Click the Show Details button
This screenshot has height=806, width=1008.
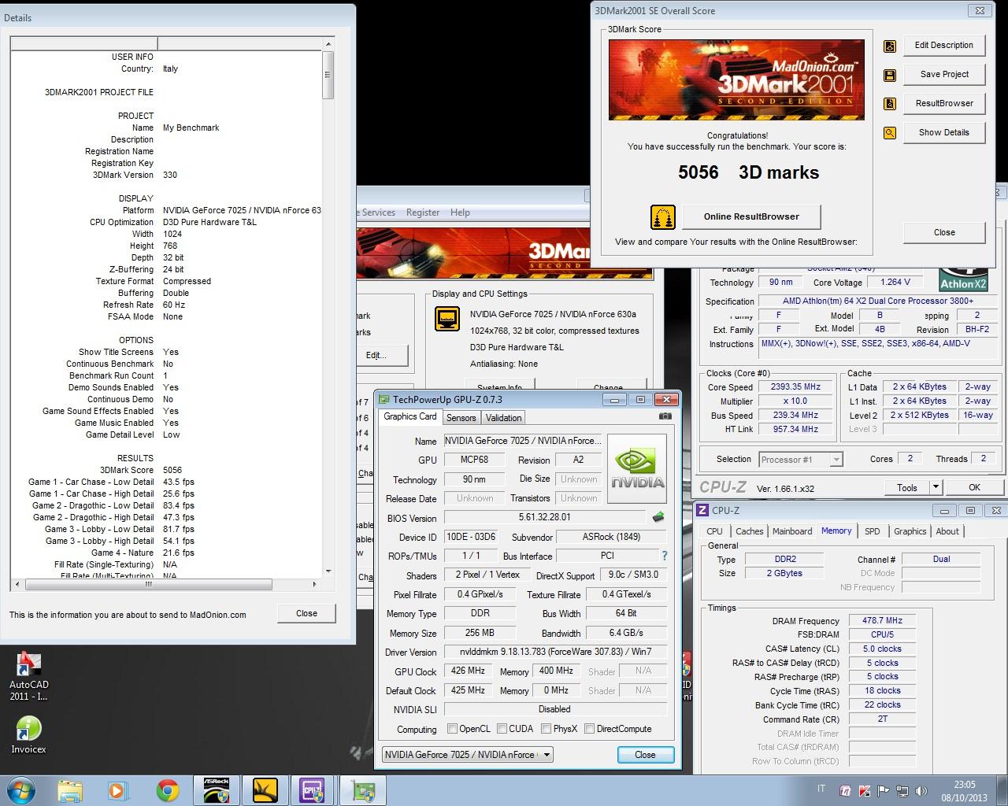[x=943, y=132]
